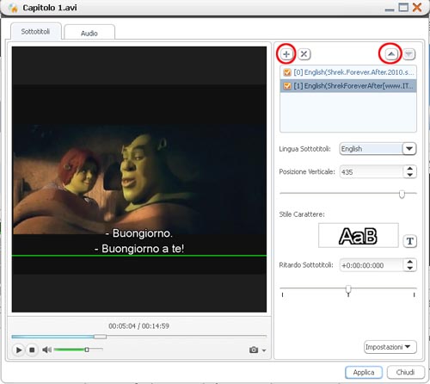The image size is (430, 384).
Task: Open snapshot options dropdown arrow
Action: [264, 350]
